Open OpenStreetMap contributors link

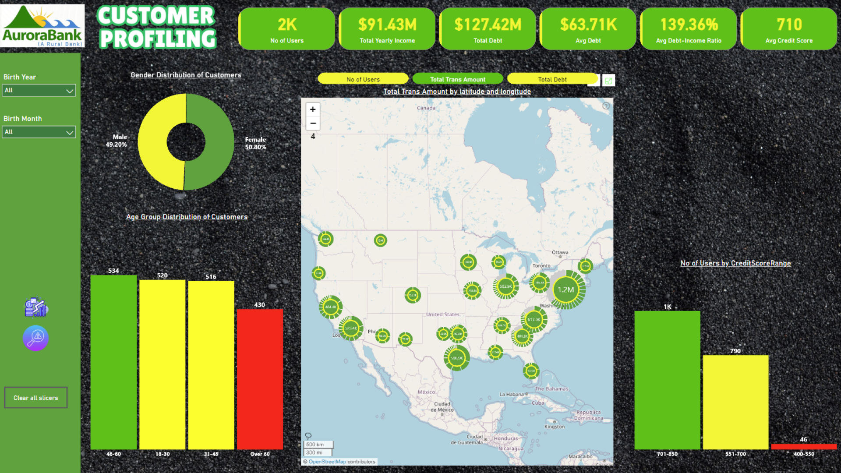point(327,462)
